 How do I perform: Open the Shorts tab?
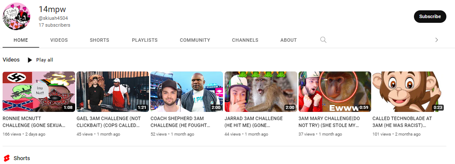pyautogui.click(x=99, y=40)
